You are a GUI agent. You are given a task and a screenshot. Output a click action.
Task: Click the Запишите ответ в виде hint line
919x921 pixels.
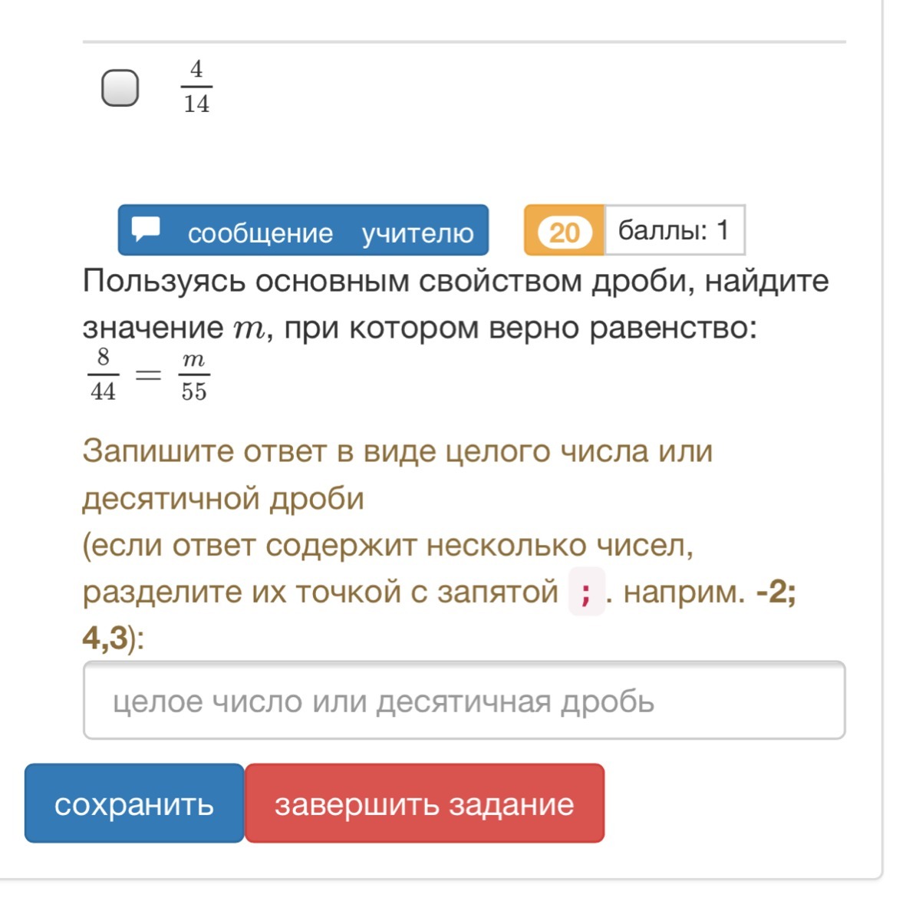[397, 451]
